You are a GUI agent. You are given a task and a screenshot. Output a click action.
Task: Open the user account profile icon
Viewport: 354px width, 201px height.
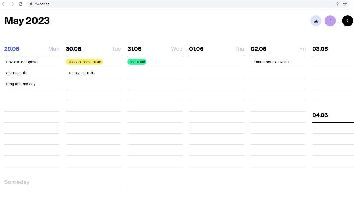[316, 21]
